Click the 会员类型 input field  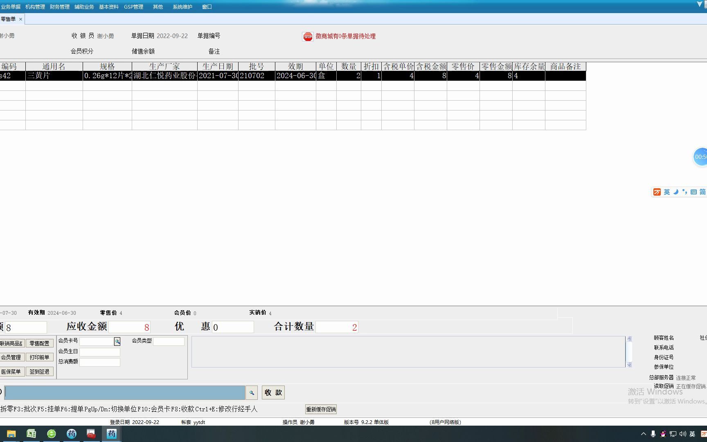pos(169,341)
